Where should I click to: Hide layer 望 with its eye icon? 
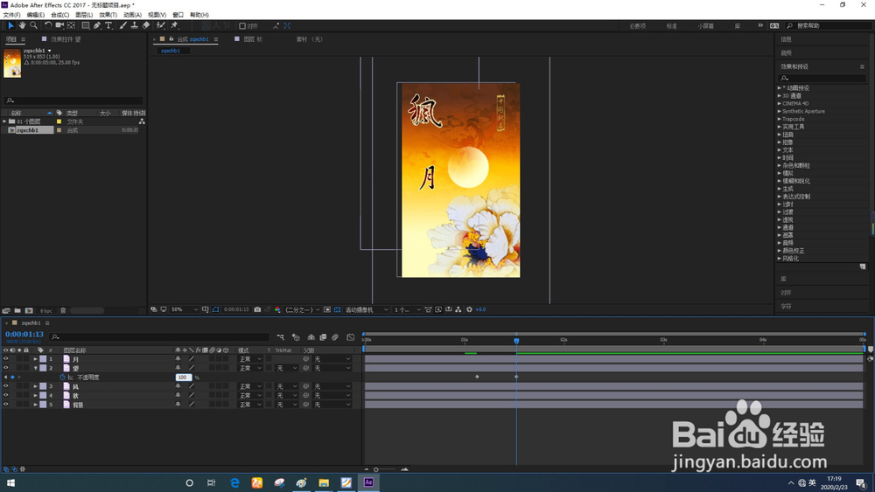[x=5, y=368]
